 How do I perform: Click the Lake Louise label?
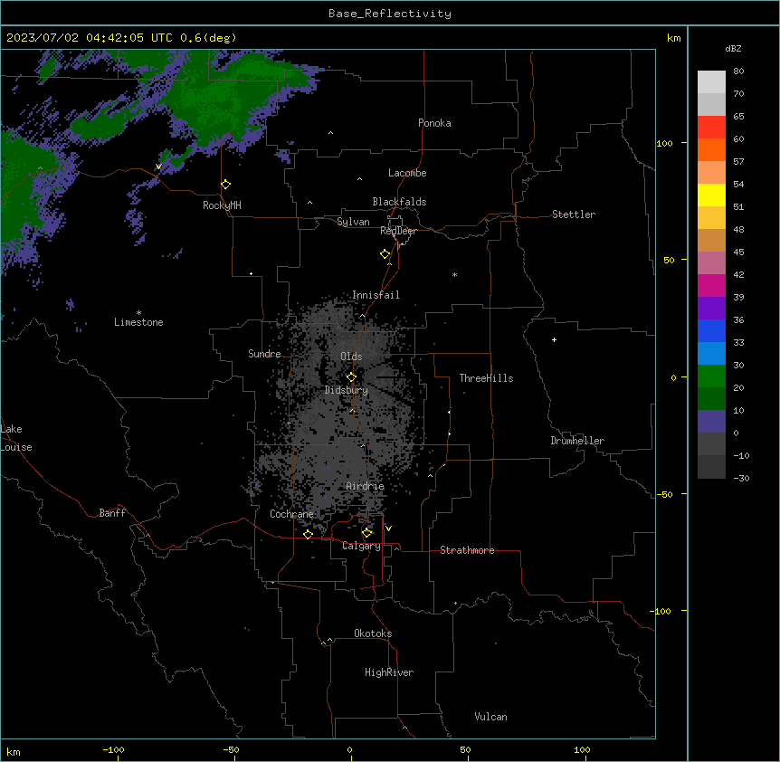[x=16, y=438]
